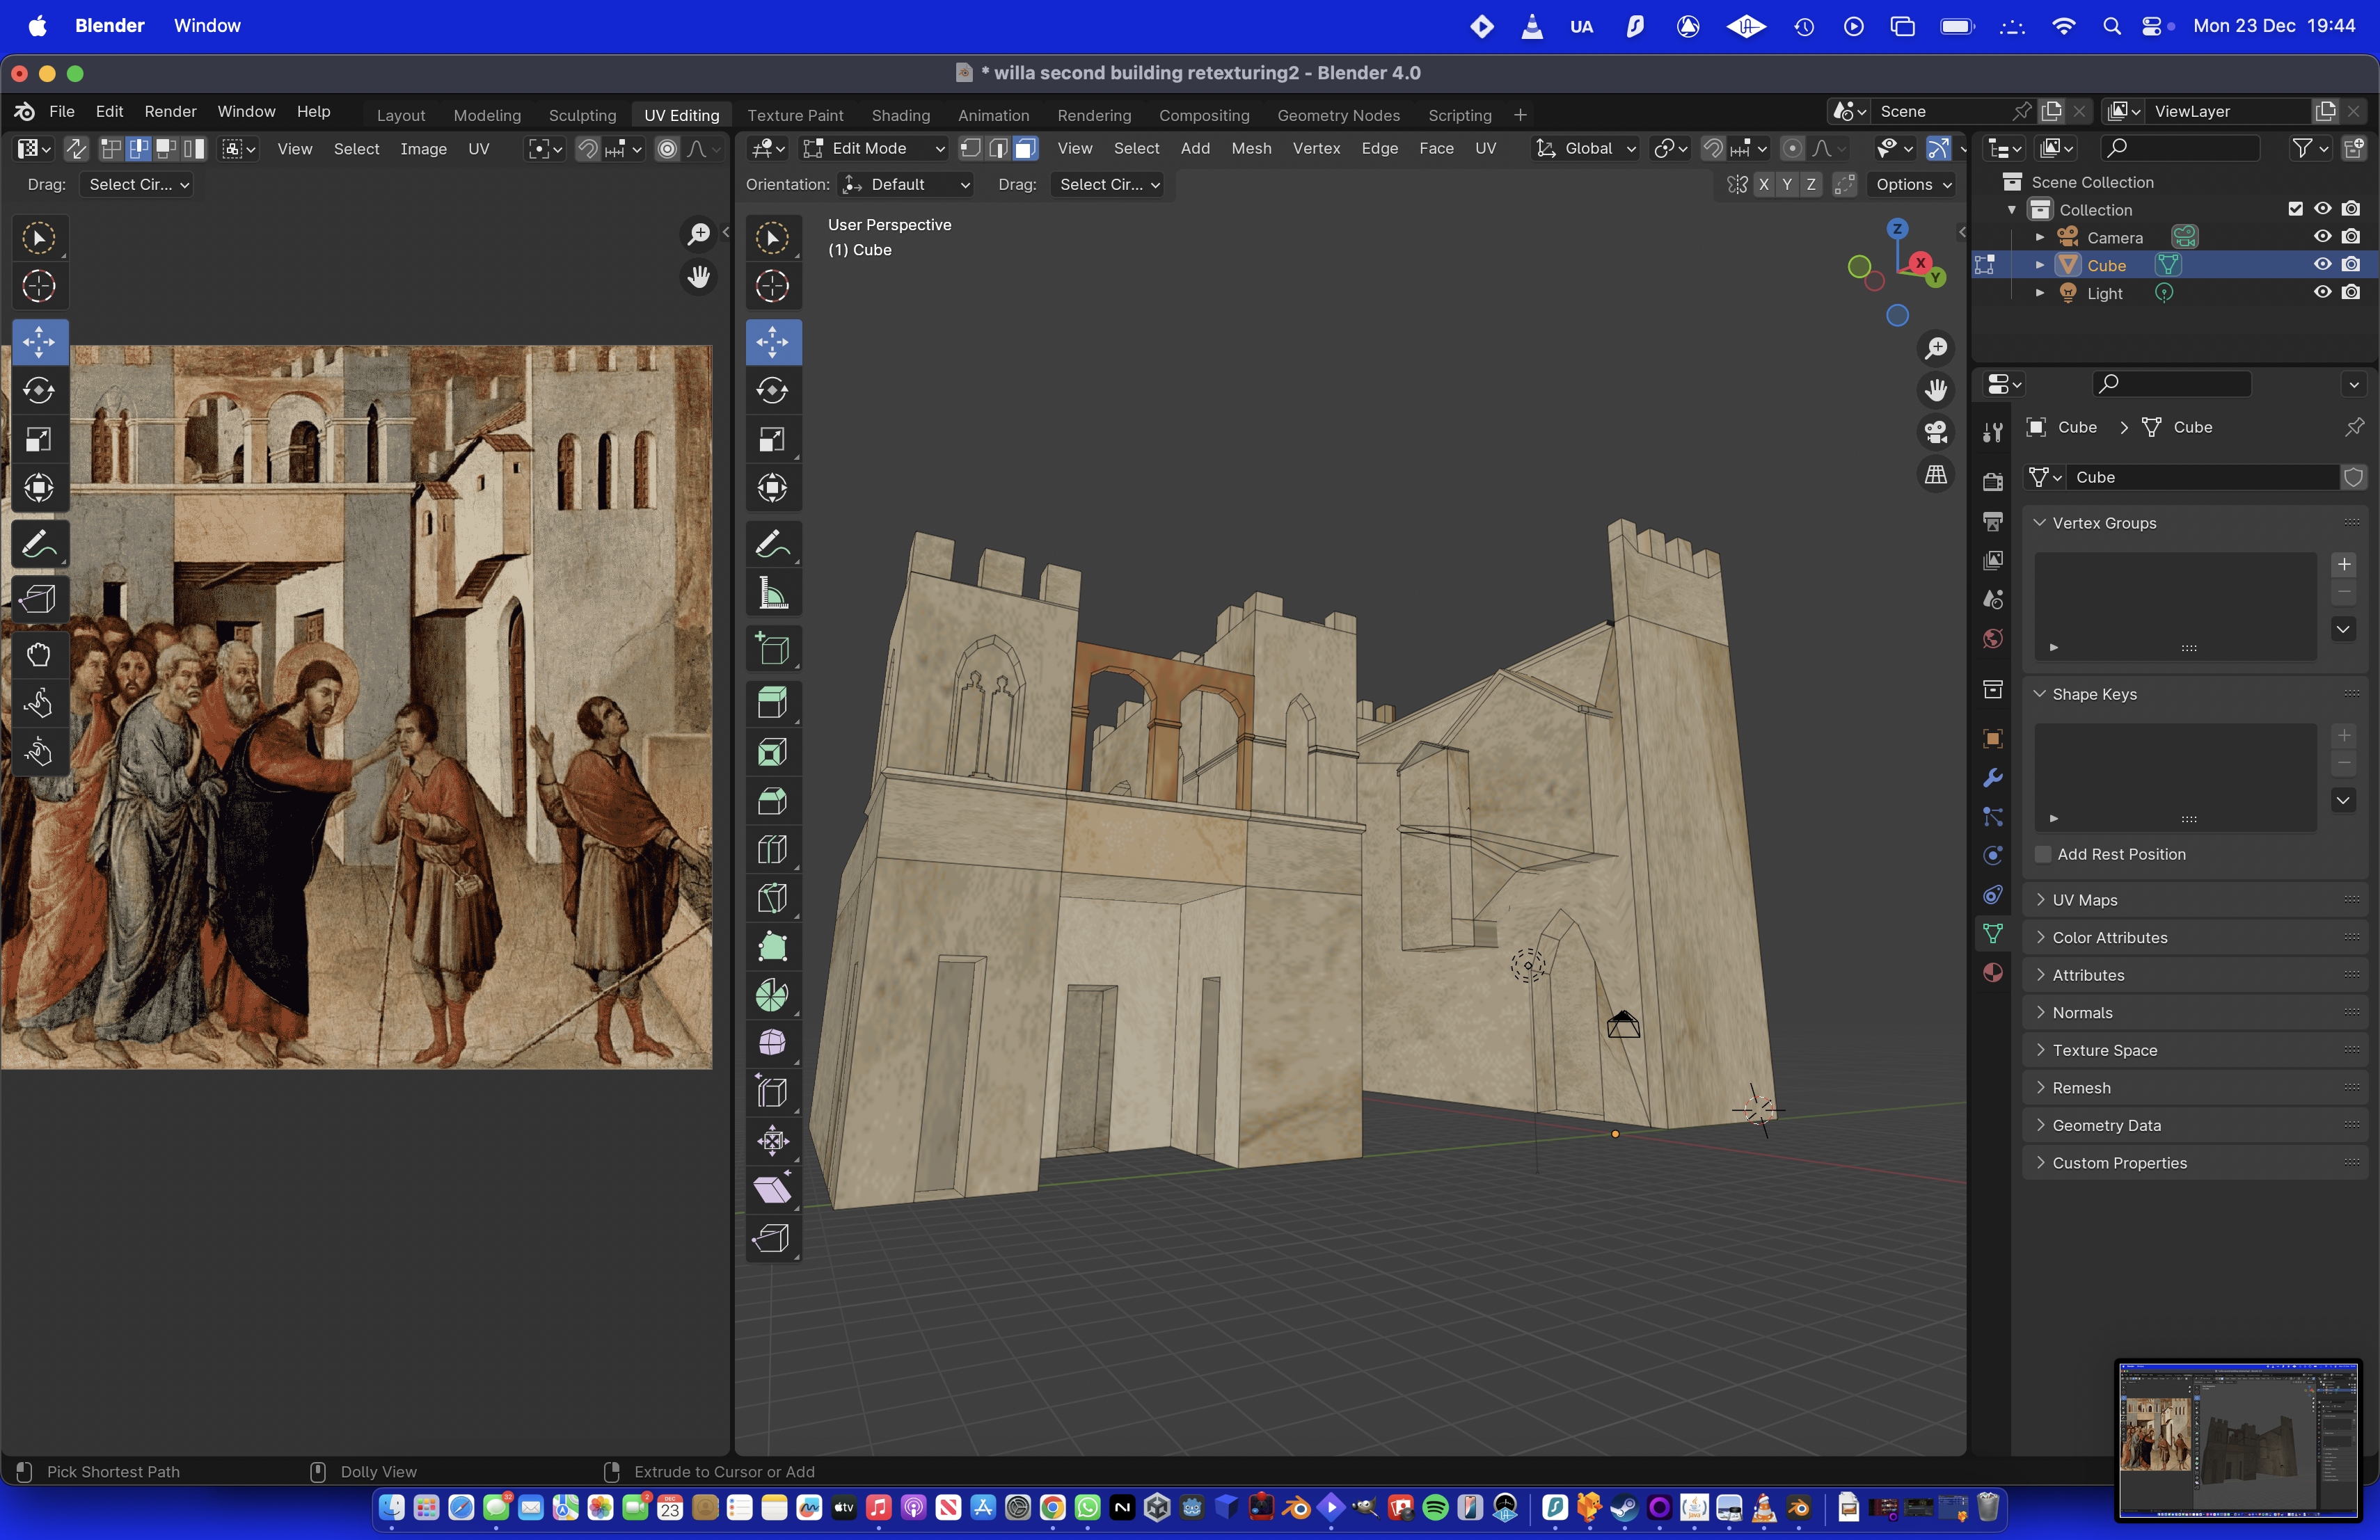This screenshot has width=2380, height=1540.
Task: Click the Rotate tool in UV editor
Action: tap(39, 391)
